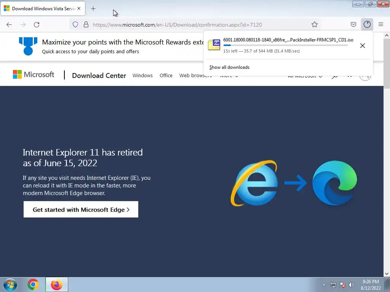
Task: Open the volume speaker icon
Action: point(352,285)
